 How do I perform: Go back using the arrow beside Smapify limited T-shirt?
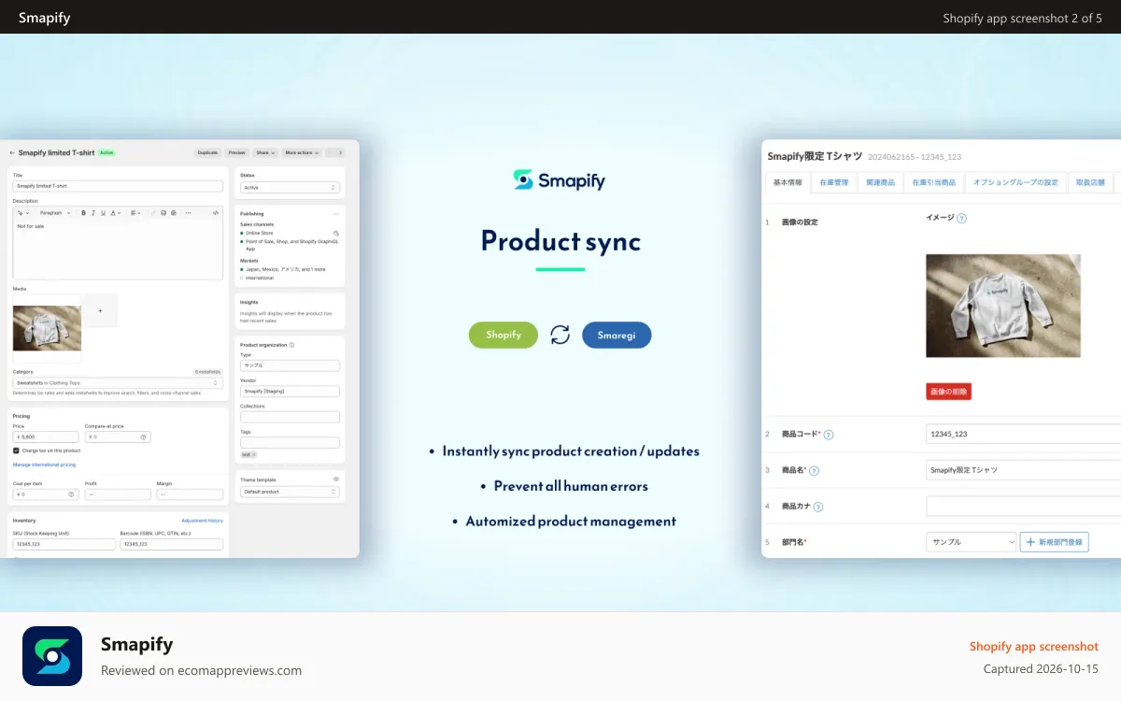12,152
